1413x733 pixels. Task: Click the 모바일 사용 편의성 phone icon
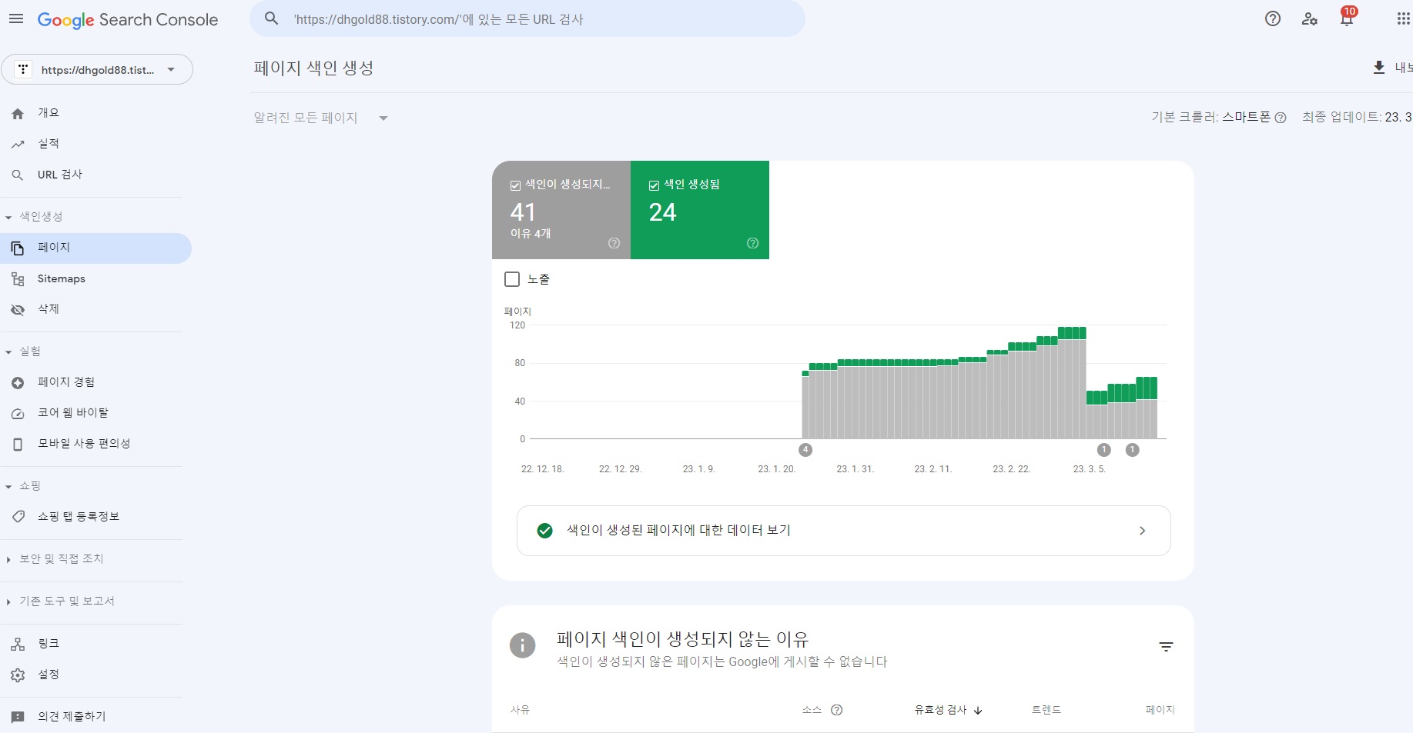point(18,444)
